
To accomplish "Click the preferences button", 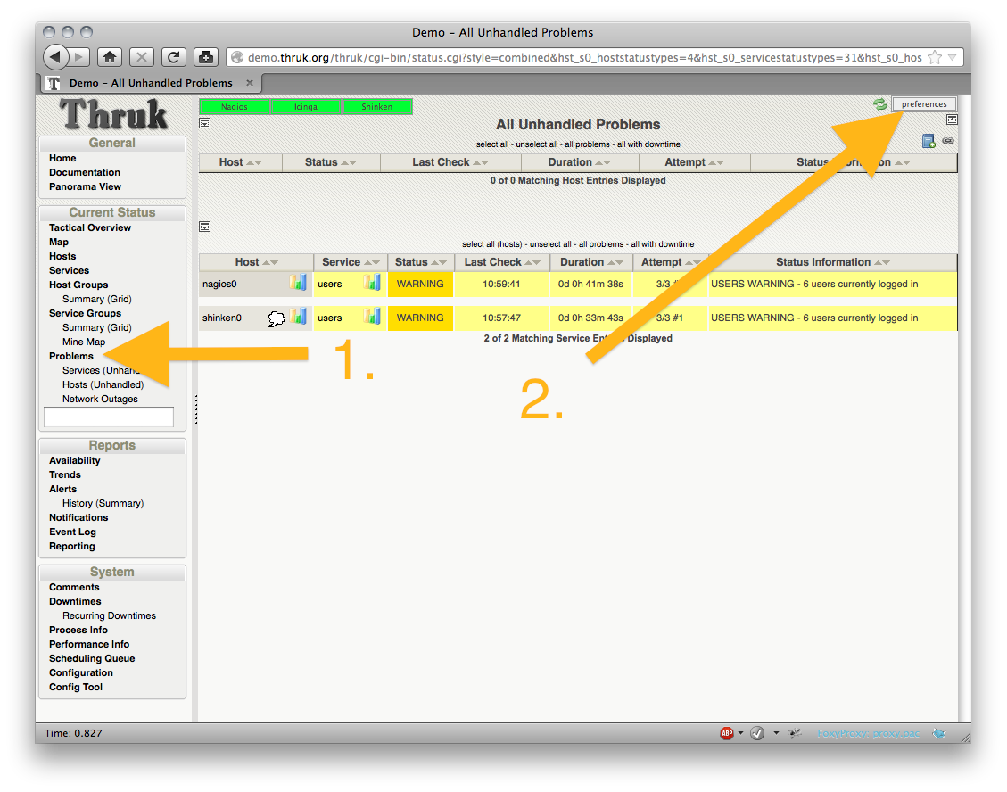I will click(x=923, y=104).
